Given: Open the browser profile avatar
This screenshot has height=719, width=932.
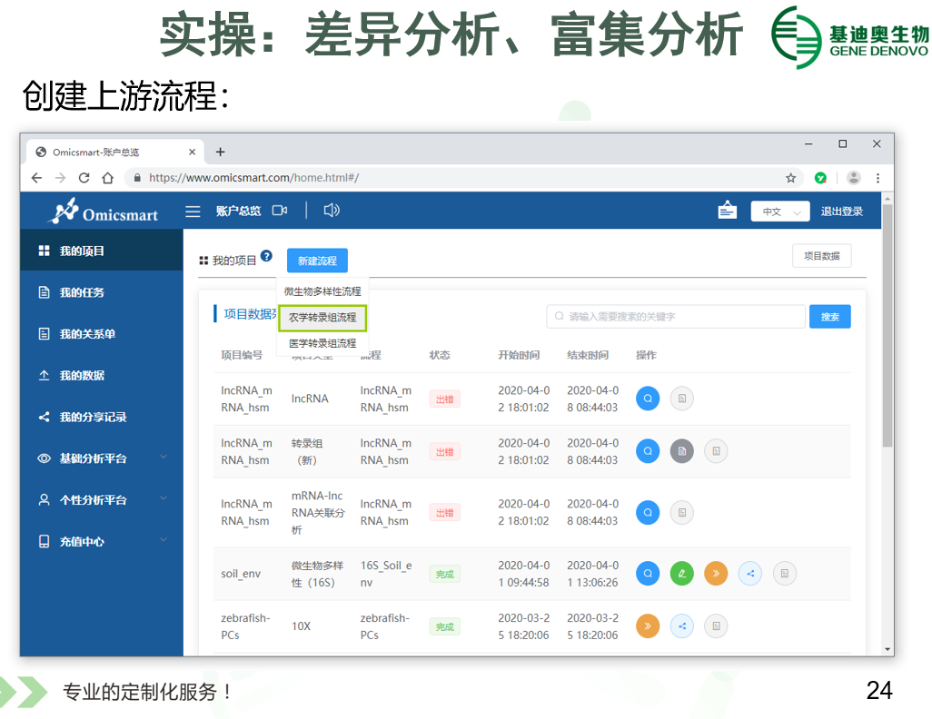Looking at the screenshot, I should (854, 178).
